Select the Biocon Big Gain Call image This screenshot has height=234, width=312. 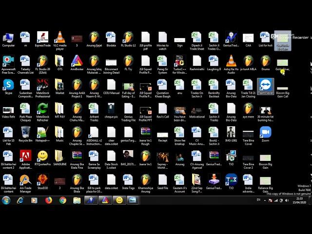(x=283, y=92)
